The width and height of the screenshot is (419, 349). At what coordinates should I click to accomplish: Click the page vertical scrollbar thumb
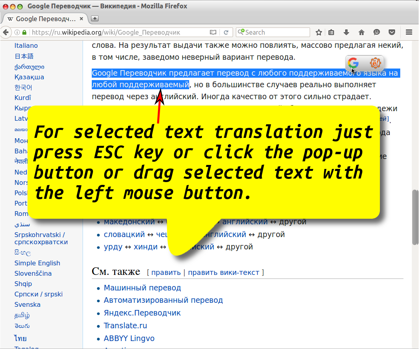click(415, 217)
